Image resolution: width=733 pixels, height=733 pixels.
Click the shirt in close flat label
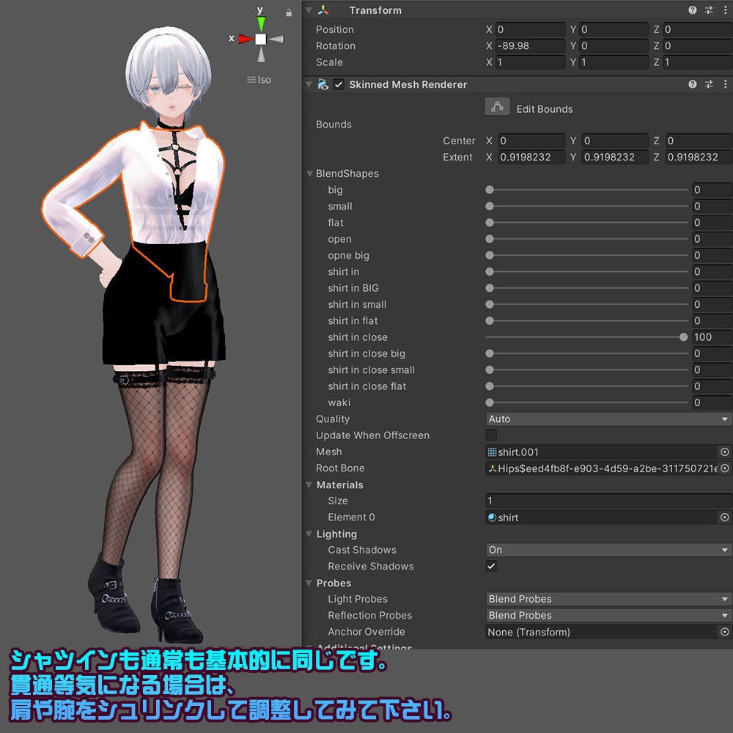tap(367, 386)
